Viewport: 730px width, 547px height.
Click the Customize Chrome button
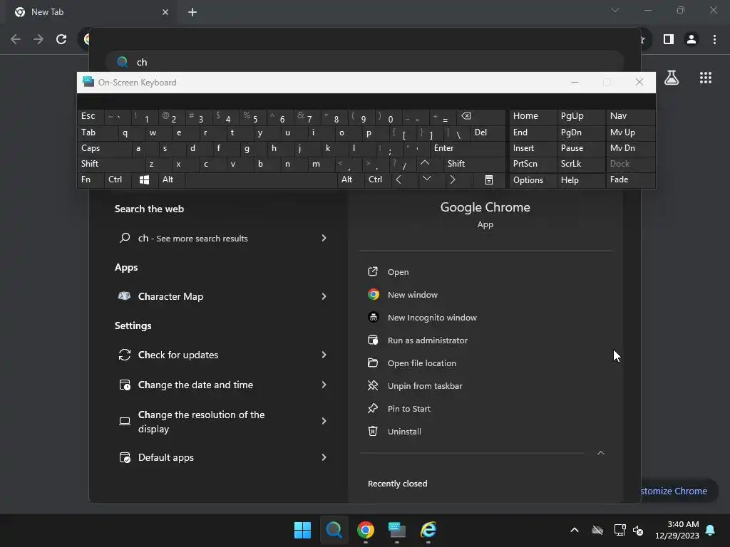pos(674,491)
